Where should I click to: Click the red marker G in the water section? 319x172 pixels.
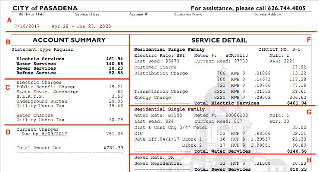click(308, 112)
